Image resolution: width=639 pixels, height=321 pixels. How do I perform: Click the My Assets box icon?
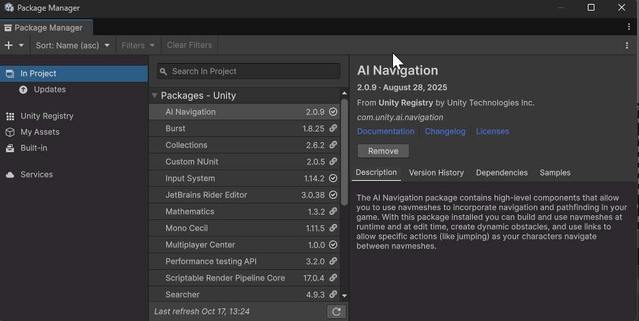click(x=10, y=132)
